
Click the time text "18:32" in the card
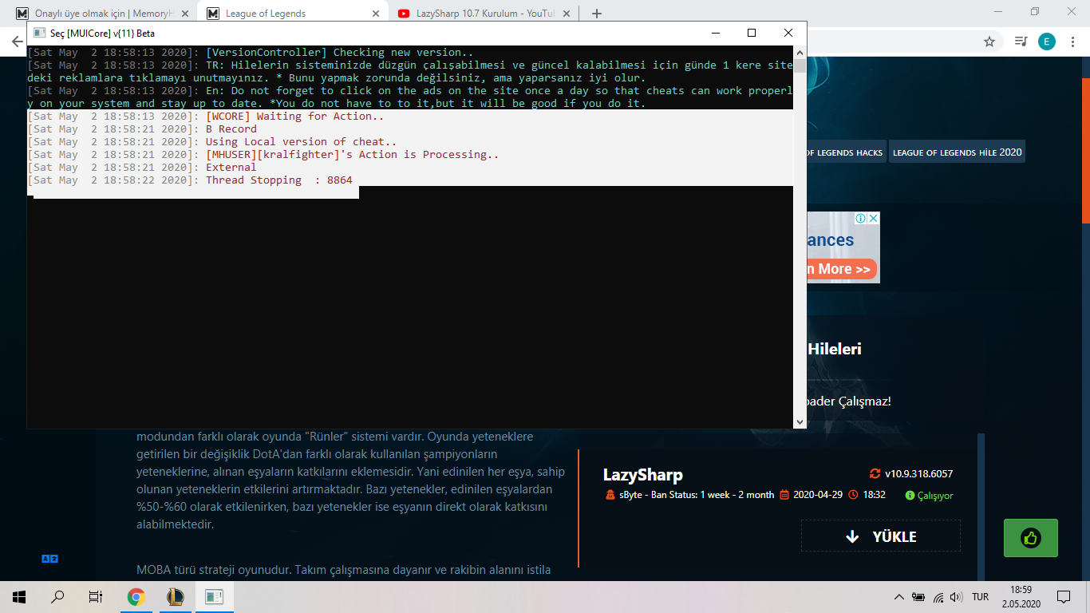tap(874, 495)
